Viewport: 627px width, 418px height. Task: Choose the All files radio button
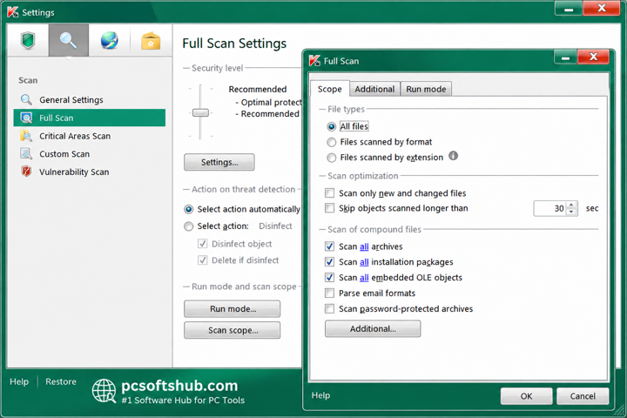click(331, 127)
